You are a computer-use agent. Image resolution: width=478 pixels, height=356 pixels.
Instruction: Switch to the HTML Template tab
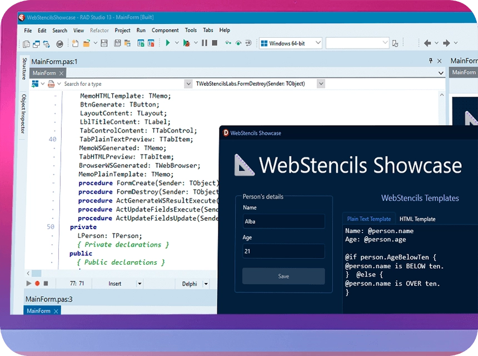coord(417,219)
